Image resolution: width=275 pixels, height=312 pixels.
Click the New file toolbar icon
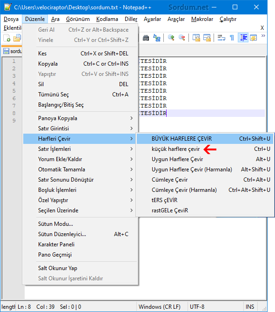click(x=7, y=38)
